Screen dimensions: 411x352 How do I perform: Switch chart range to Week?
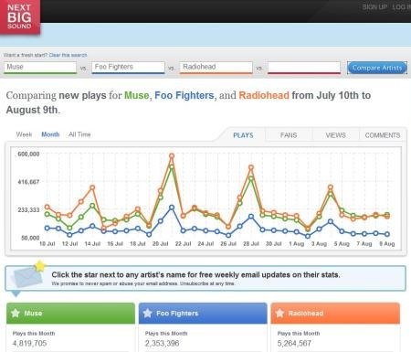[24, 134]
